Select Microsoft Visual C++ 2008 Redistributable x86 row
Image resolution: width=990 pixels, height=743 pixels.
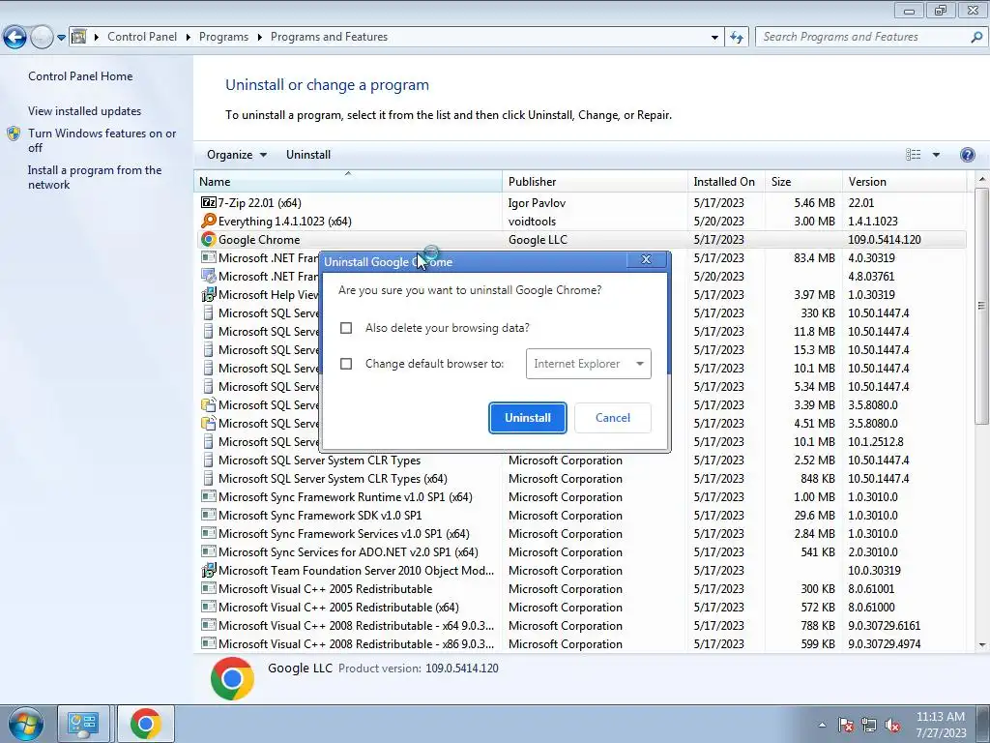(580, 643)
